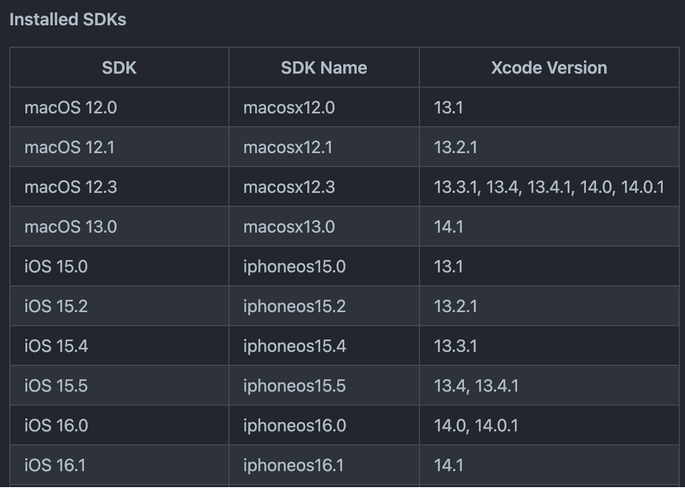Click the Xcode version in the iOS 15.2 row
This screenshot has width=685, height=490.
tap(549, 306)
